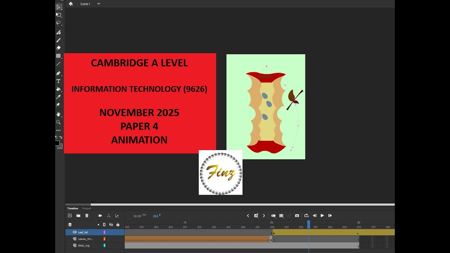
Task: Toggle layer depth panel graph icon
Action: (x=117, y=216)
